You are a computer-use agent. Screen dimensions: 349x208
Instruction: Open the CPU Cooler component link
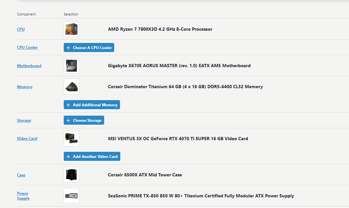pos(27,47)
